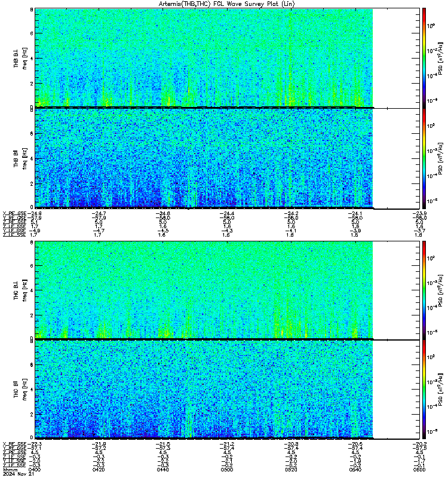The width and height of the screenshot is (448, 478).
Task: Click the X_RE_GSE value '-24.9'
Action: [x=34, y=213]
